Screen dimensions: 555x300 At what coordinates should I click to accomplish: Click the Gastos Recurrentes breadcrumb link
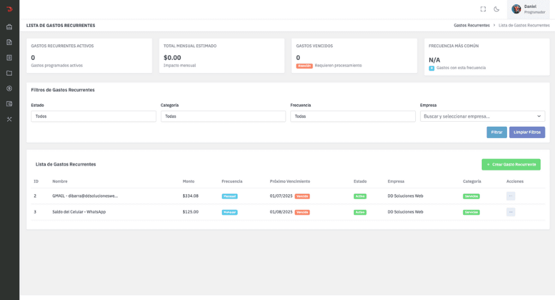pos(472,25)
